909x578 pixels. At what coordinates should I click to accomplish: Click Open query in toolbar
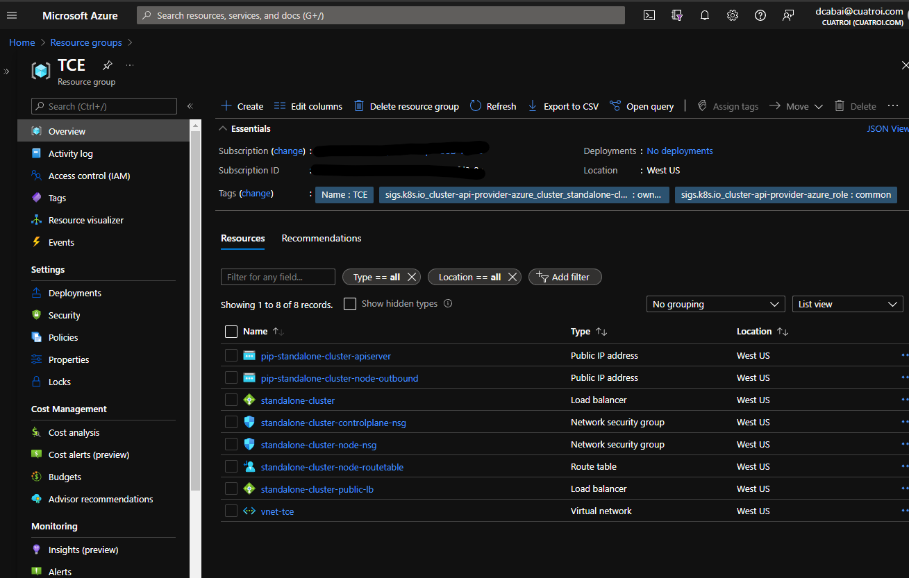[x=642, y=106]
